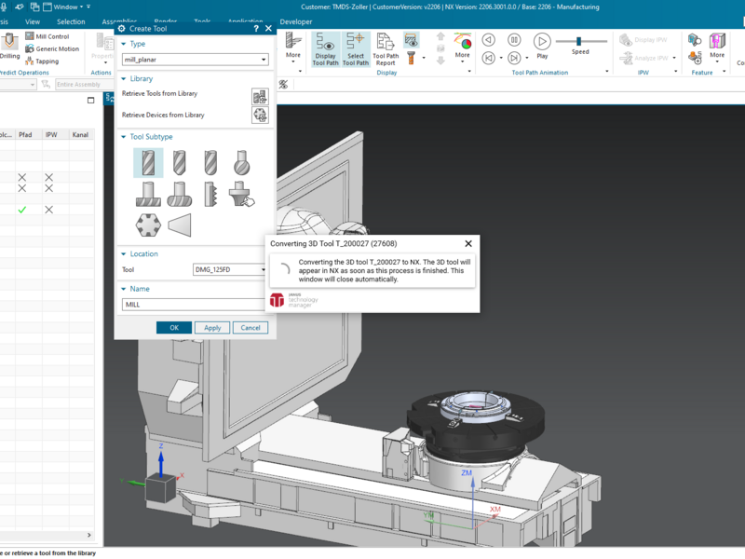Click Cancel in Create Tool dialog
This screenshot has width=745, height=559.
coord(251,328)
